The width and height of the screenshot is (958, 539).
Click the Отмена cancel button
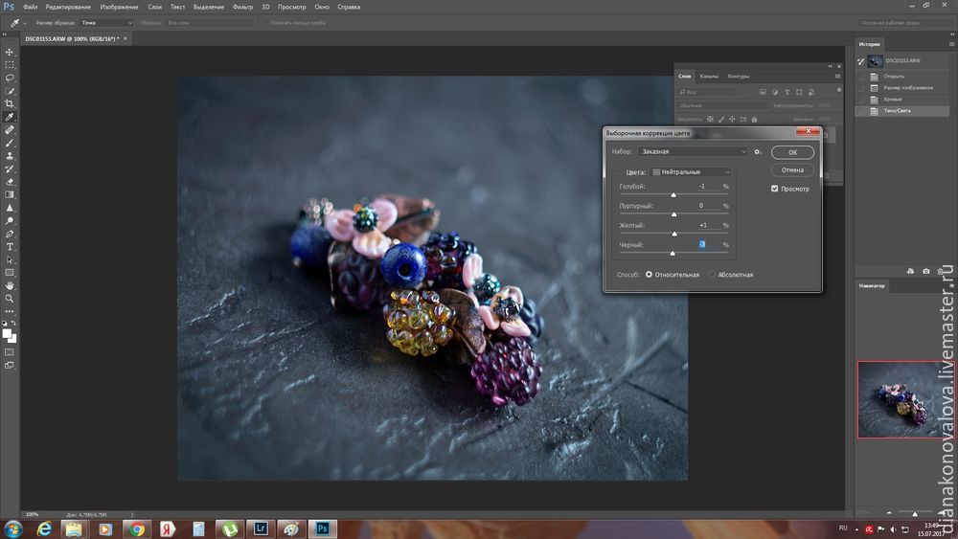[792, 170]
